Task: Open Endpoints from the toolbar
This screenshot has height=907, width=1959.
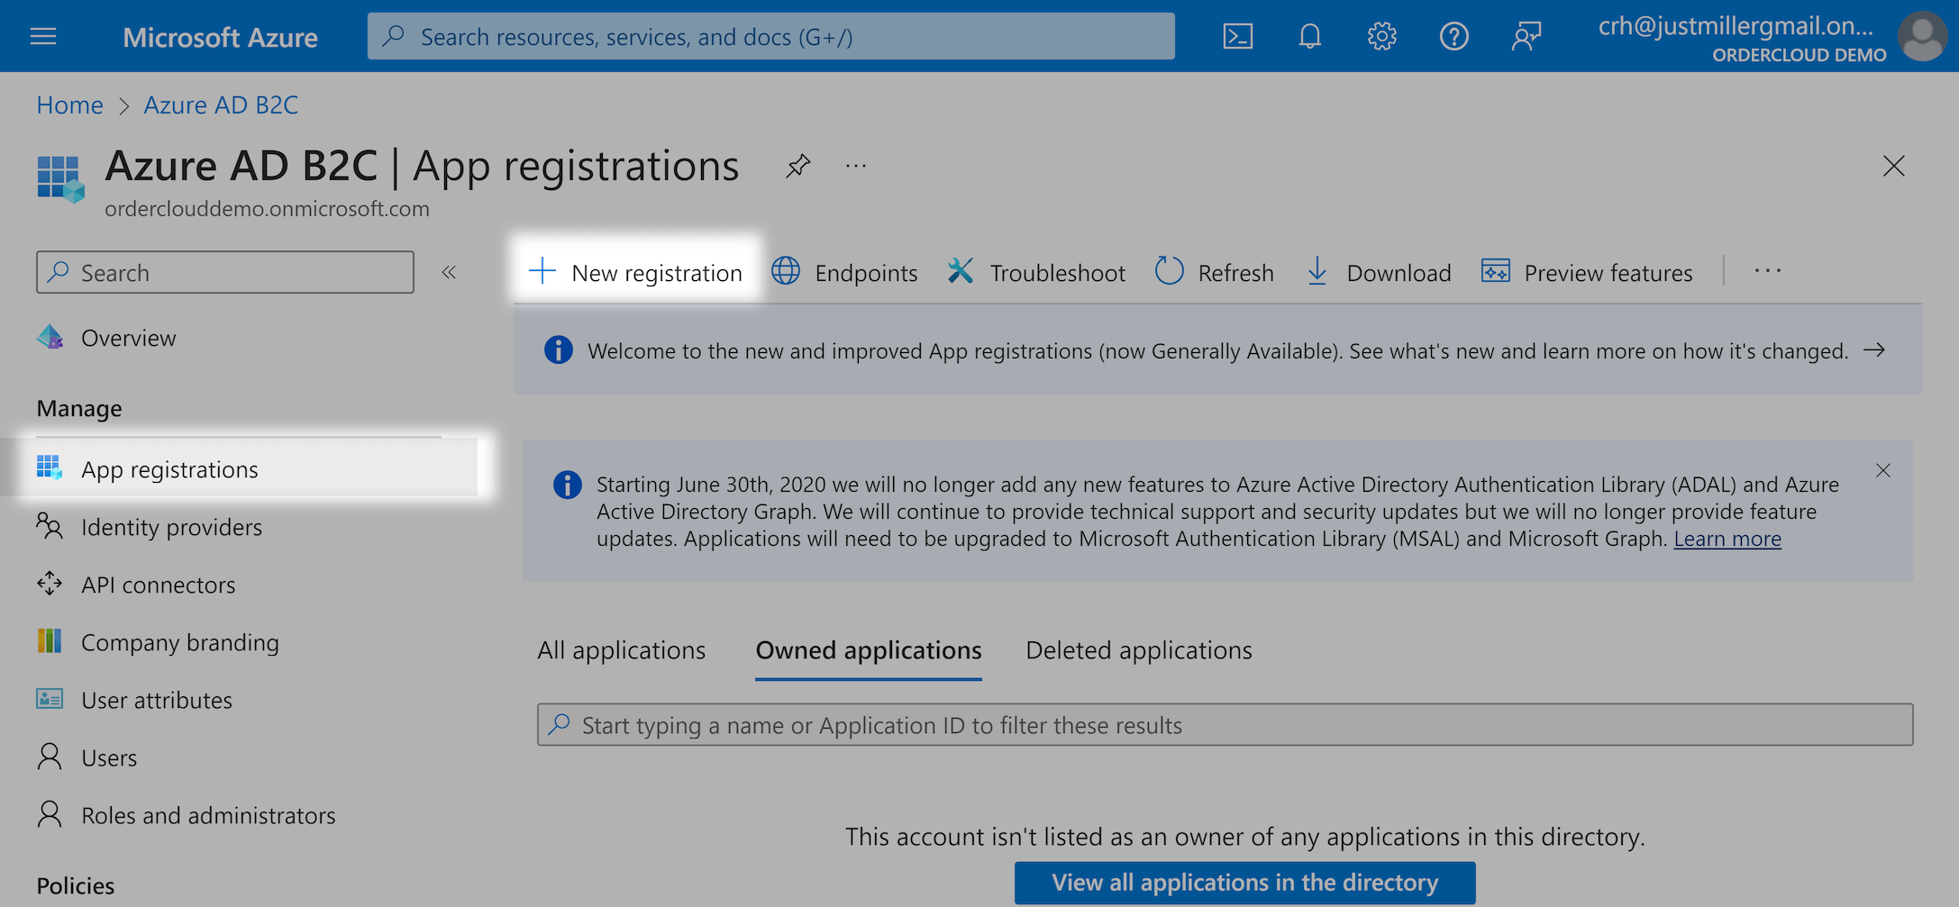Action: tap(844, 272)
